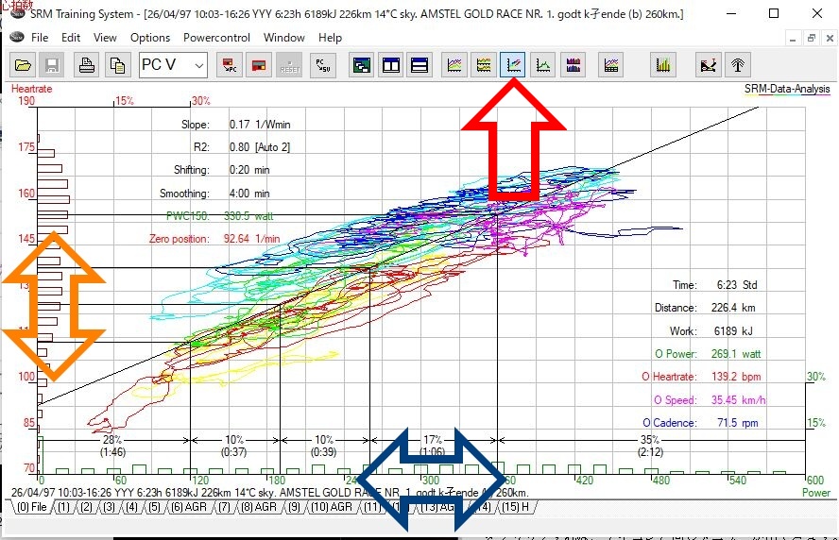839x540 pixels.
Task: Click the red powercontrol setup icon
Action: (x=259, y=65)
